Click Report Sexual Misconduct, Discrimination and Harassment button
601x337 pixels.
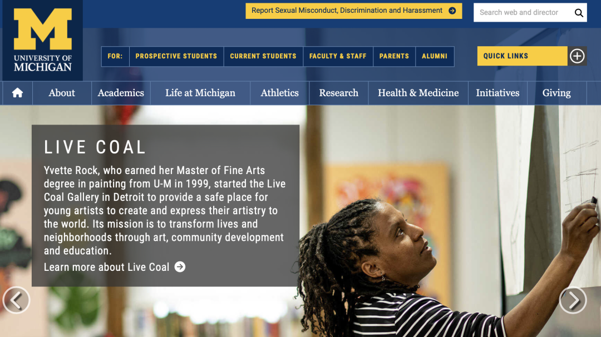point(353,11)
